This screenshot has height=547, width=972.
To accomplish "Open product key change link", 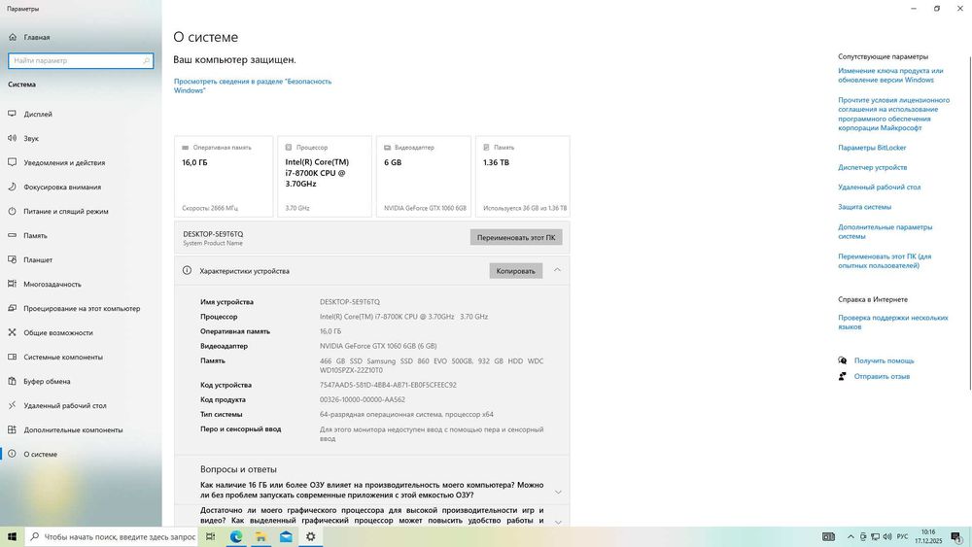I will pos(890,75).
